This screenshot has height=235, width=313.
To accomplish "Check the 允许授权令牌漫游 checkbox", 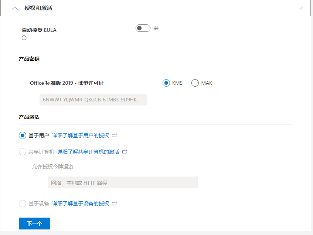I will 25,167.
